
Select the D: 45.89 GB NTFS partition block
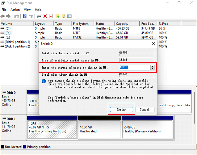(x=52, y=129)
